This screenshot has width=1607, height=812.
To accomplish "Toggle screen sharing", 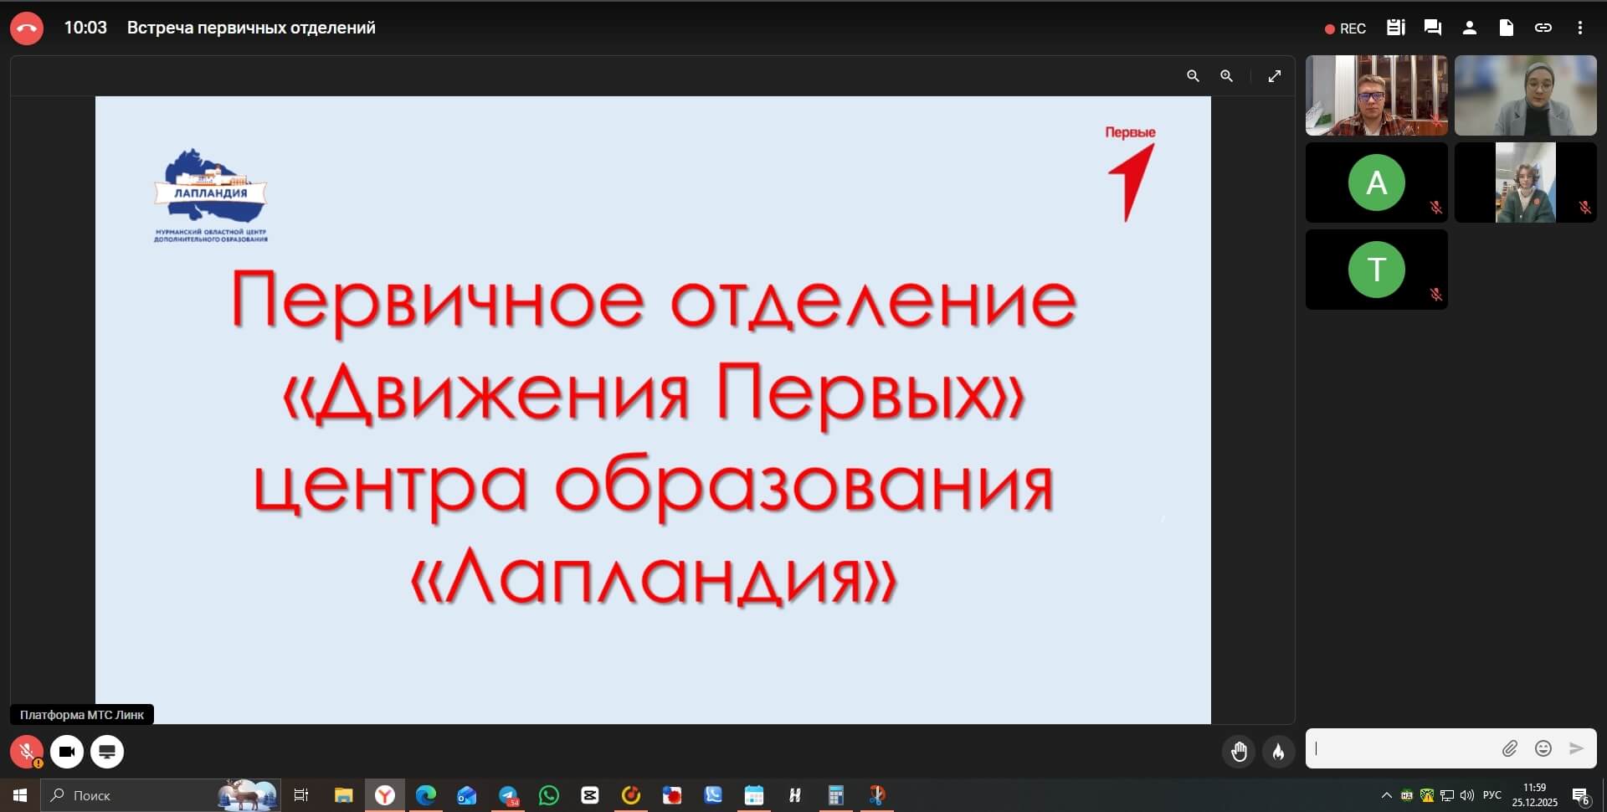I will [x=107, y=752].
